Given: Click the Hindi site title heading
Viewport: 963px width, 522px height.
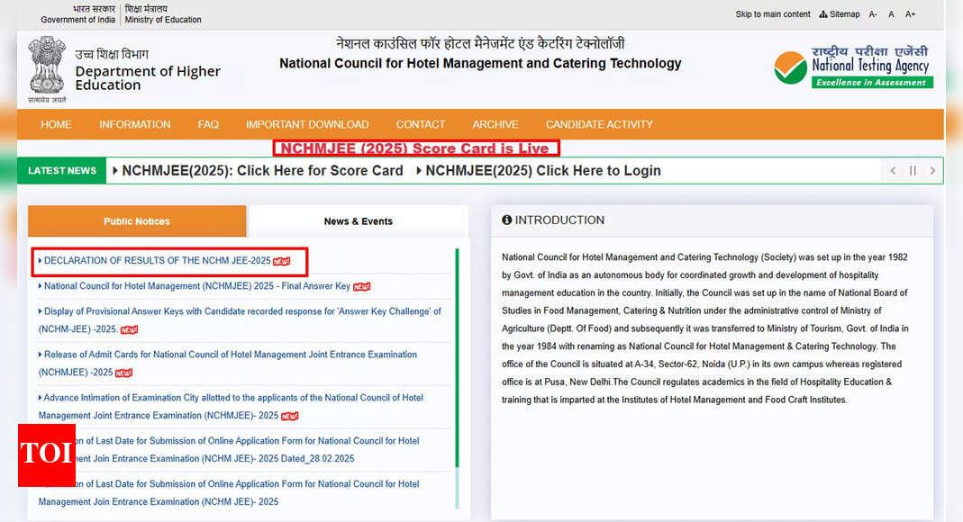Looking at the screenshot, I should pos(480,44).
